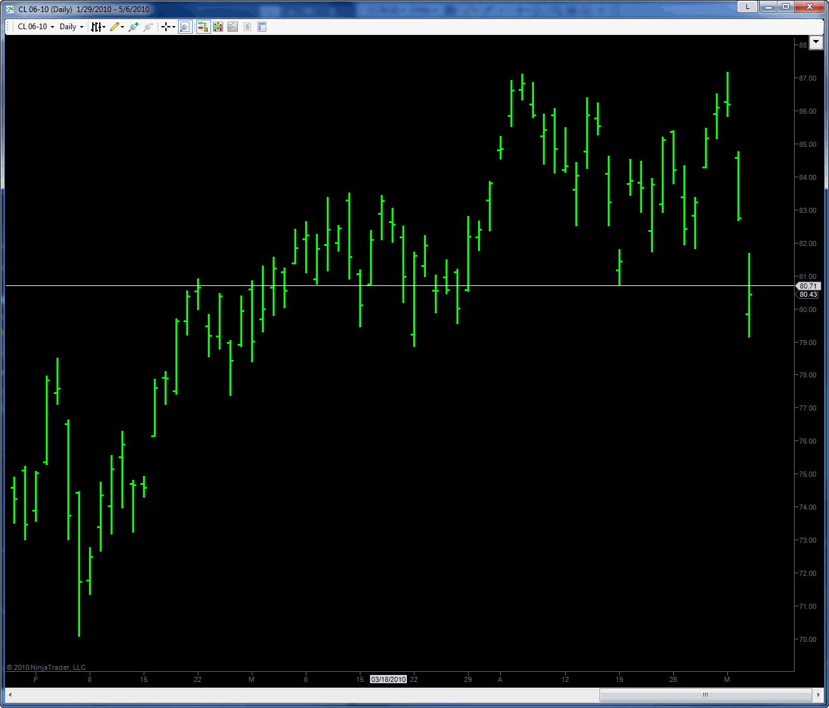Click the L link button in title bar
This screenshot has width=829, height=708.
747,6
